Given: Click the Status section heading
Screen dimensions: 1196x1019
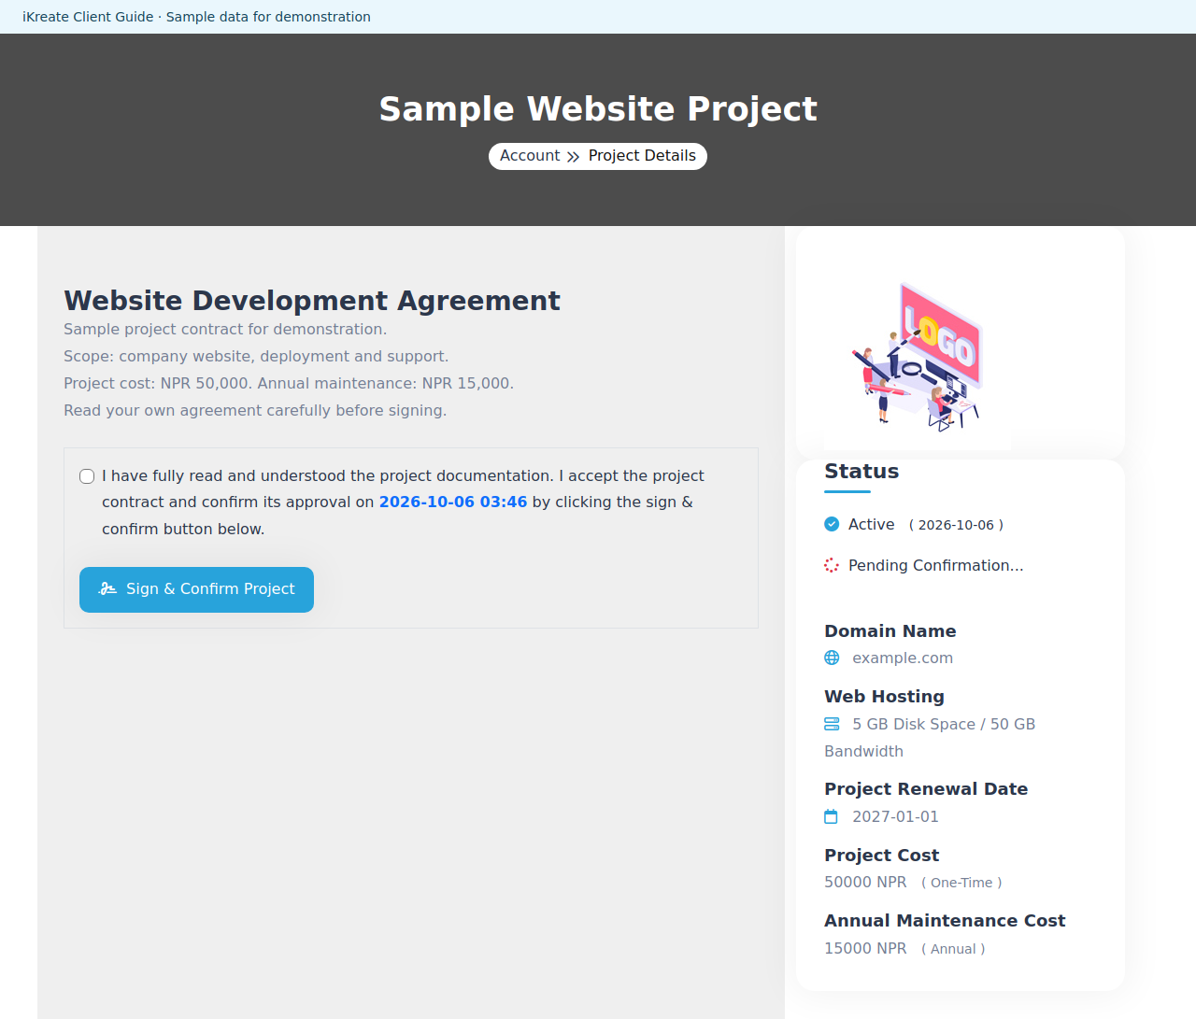Looking at the screenshot, I should (x=861, y=471).
